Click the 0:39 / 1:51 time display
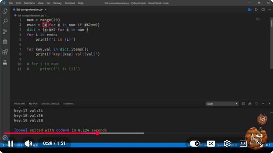Viewport: 273px width, 153px height. (54, 144)
